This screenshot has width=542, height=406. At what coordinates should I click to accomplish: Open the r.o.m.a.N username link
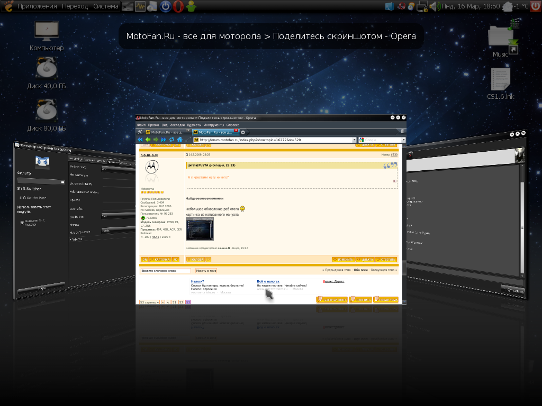click(149, 155)
